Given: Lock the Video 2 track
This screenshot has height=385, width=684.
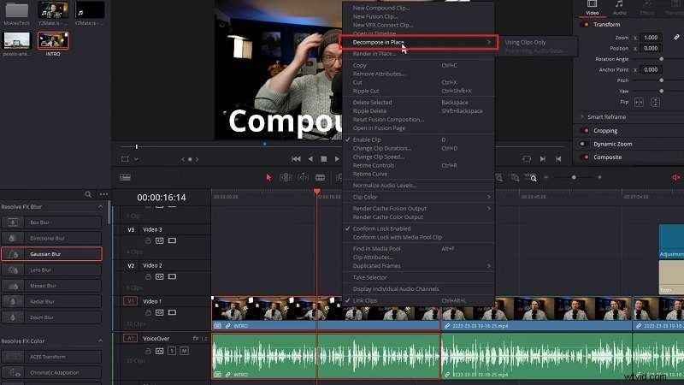Looking at the screenshot, I should (x=148, y=276).
